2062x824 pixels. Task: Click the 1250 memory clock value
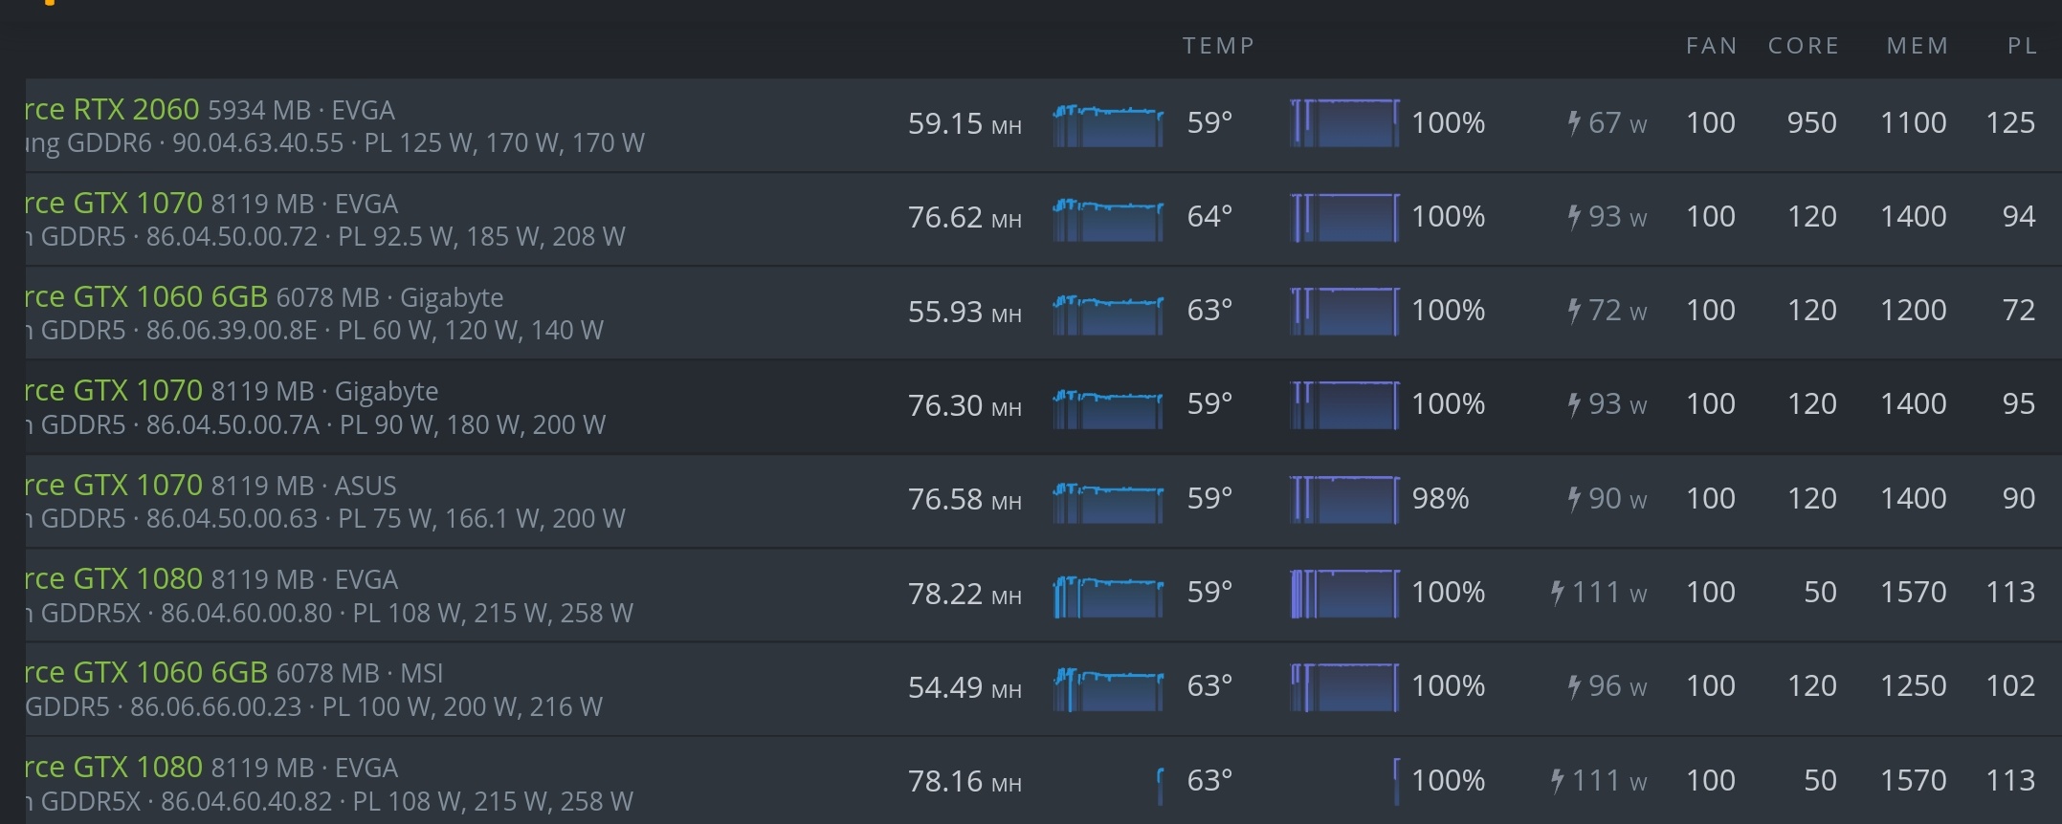coord(1913,685)
